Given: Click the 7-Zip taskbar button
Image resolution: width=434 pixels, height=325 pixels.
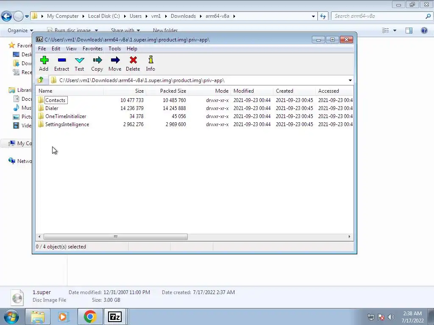Looking at the screenshot, I should click(x=115, y=317).
